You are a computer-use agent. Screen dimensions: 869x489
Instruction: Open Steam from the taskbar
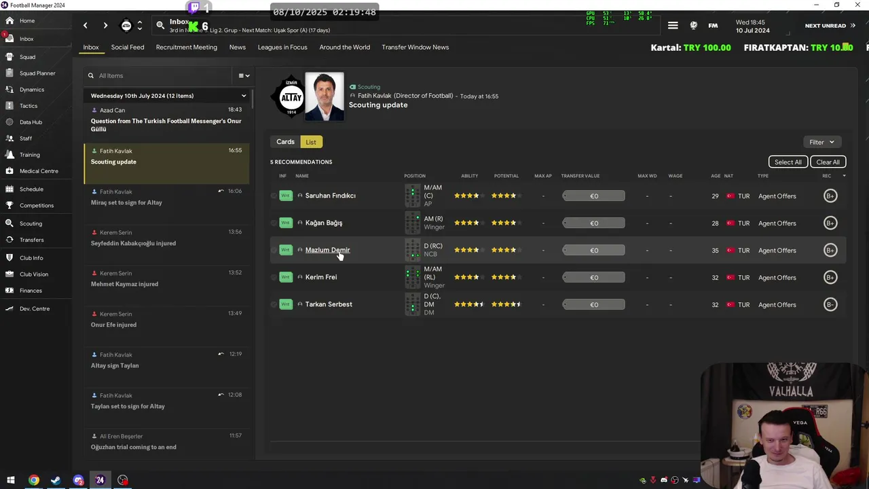(x=56, y=480)
